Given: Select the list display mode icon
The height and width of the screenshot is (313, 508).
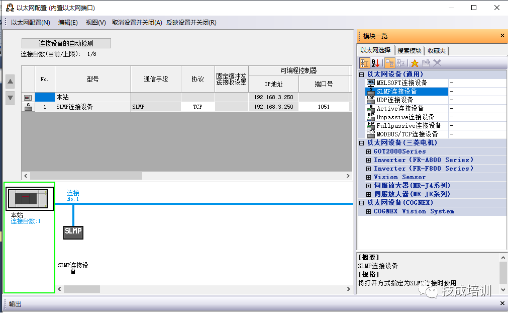Looking at the screenshot, I should point(364,62).
